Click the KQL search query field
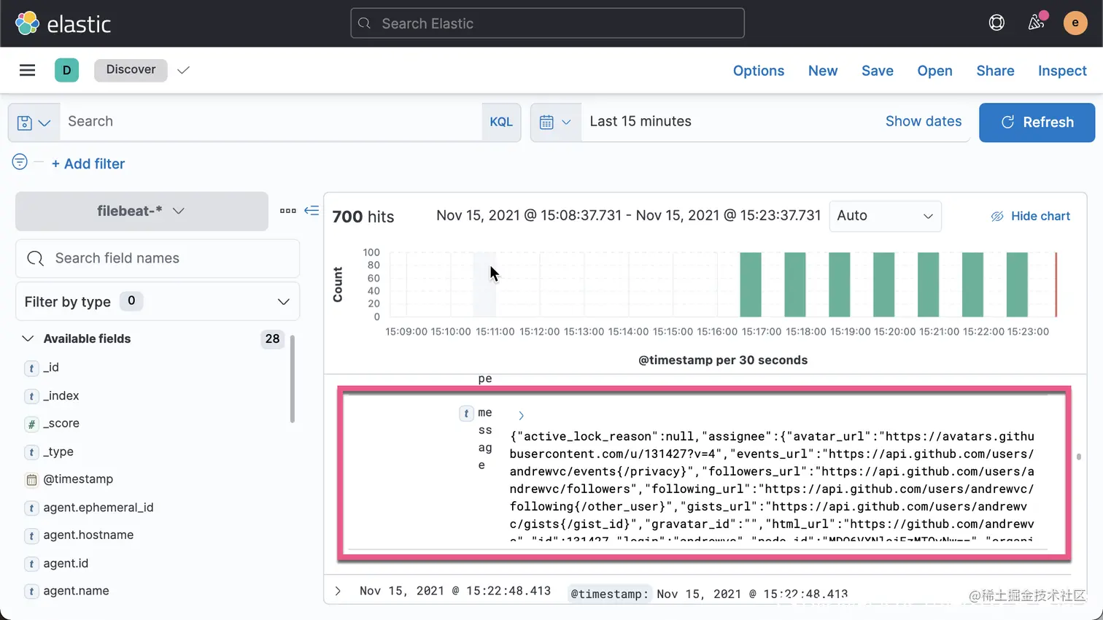The width and height of the screenshot is (1103, 620). point(270,122)
